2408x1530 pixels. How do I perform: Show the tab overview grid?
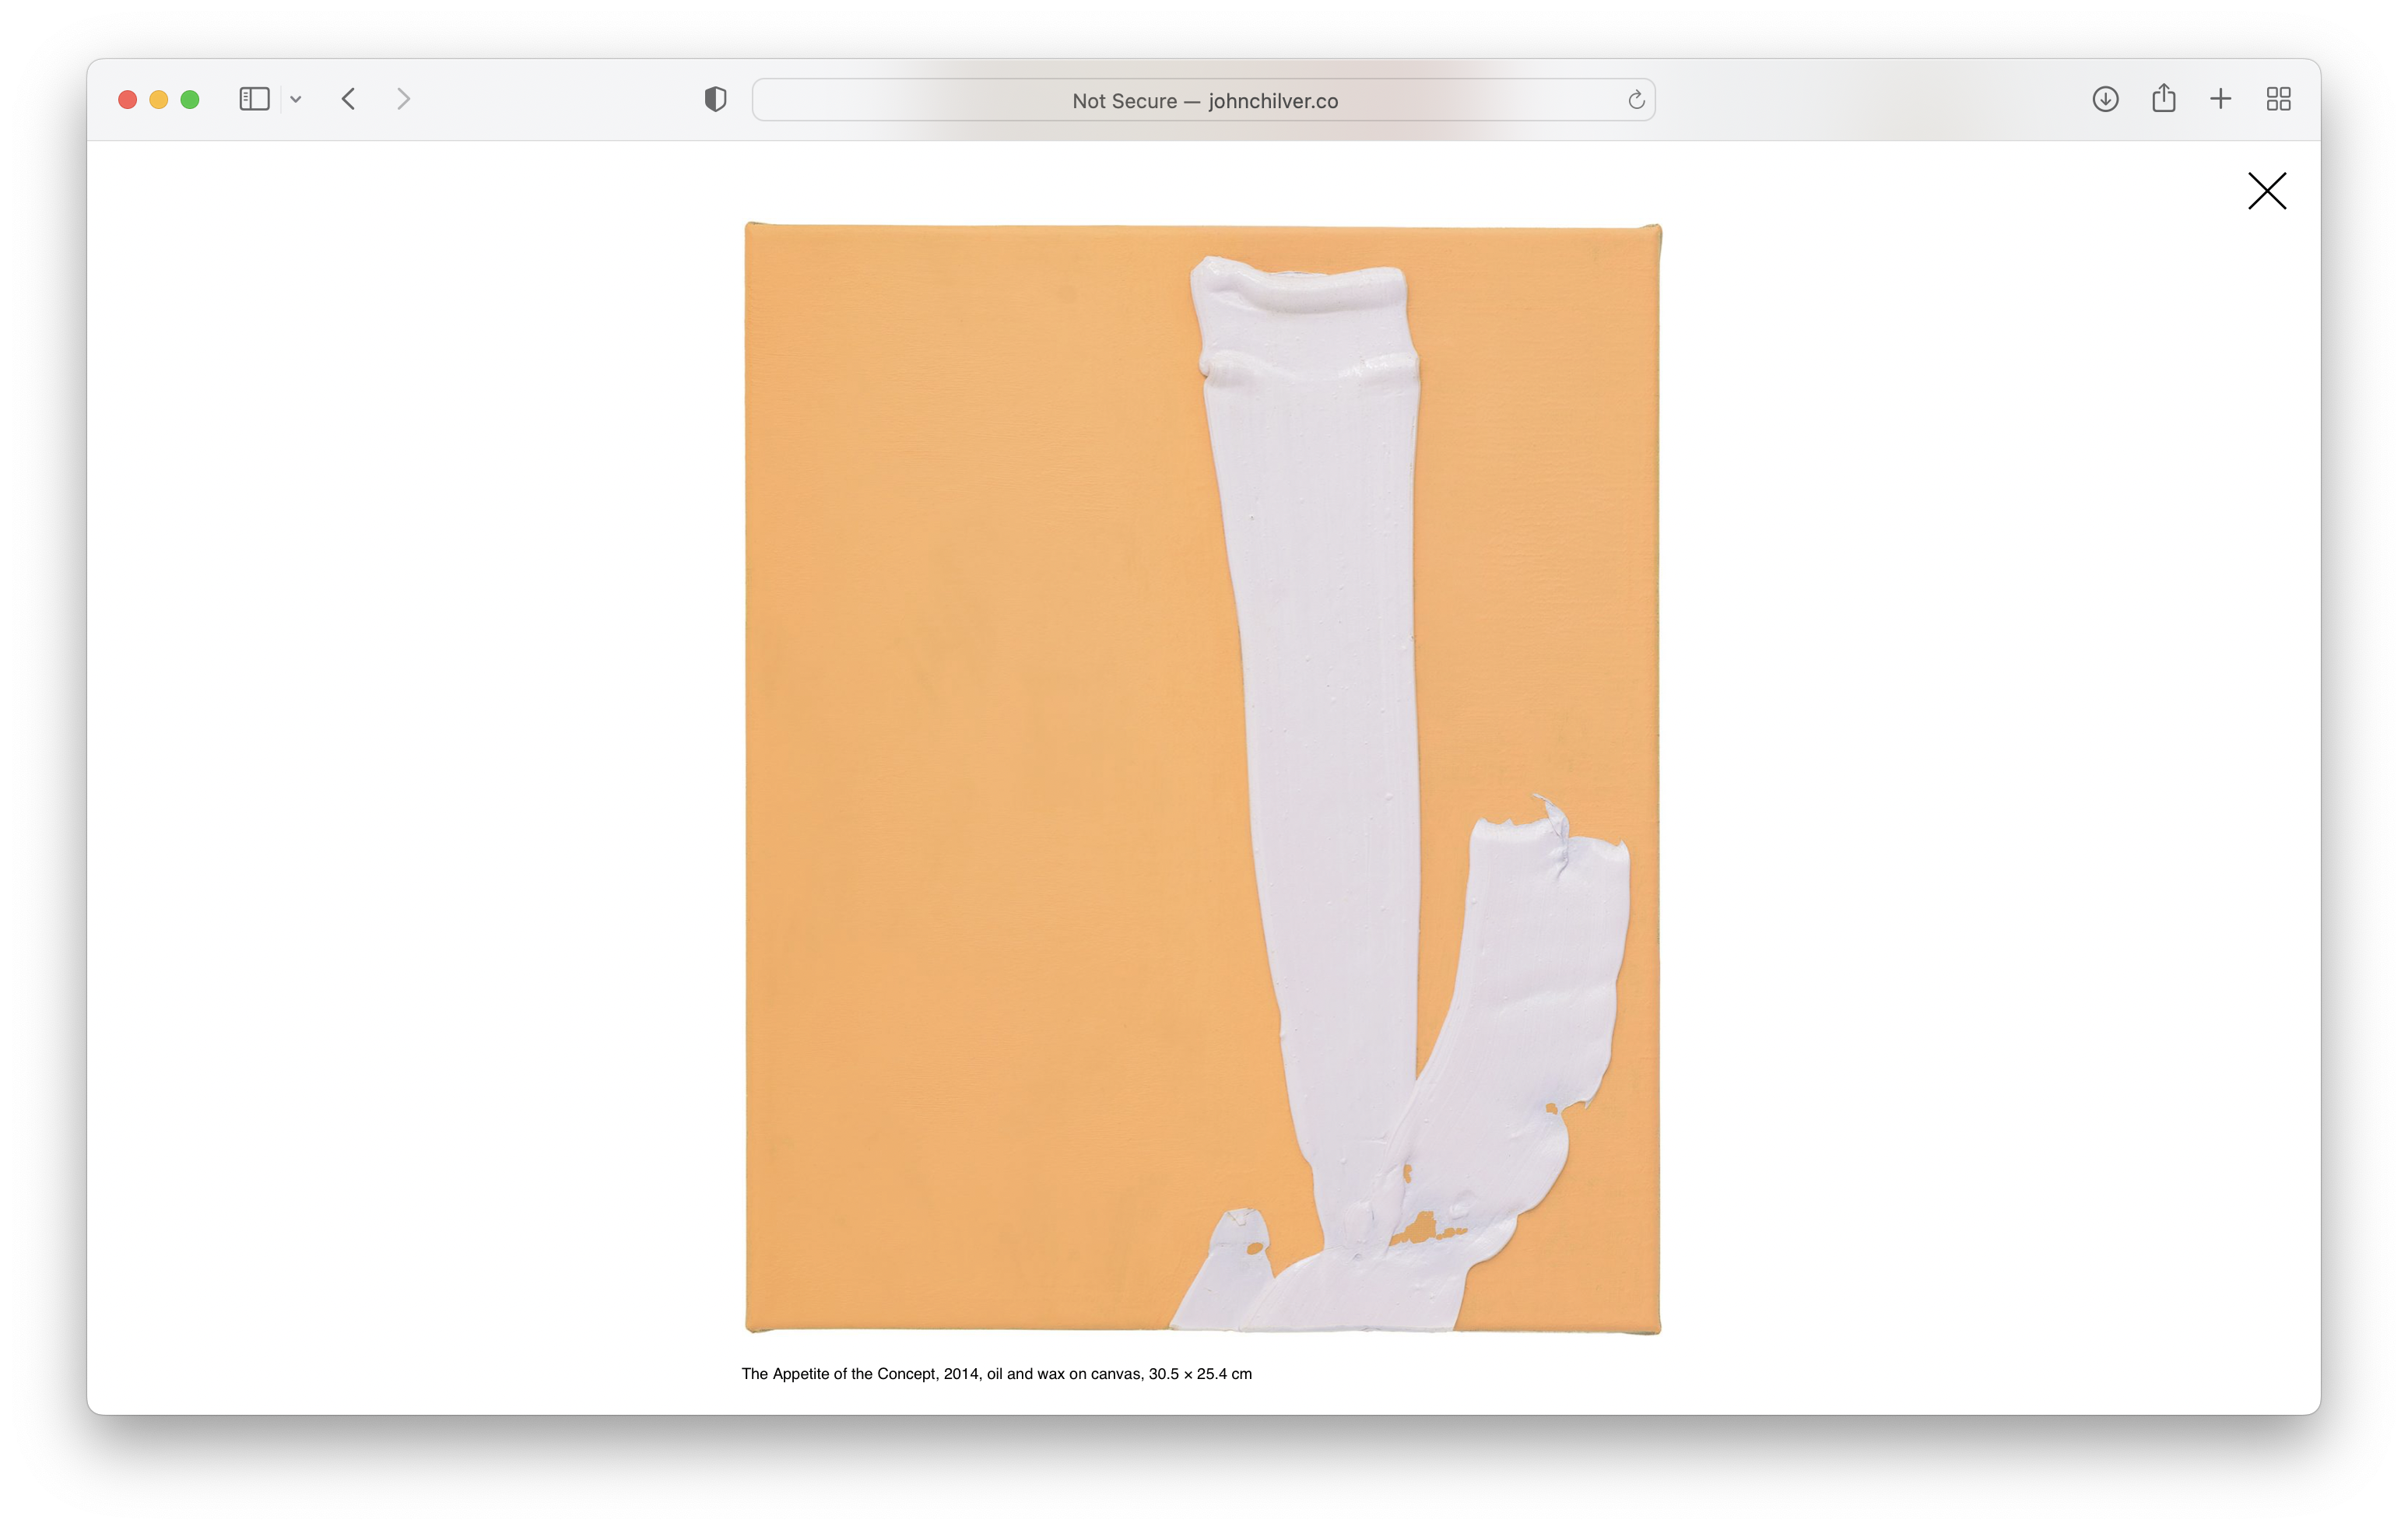[2278, 99]
